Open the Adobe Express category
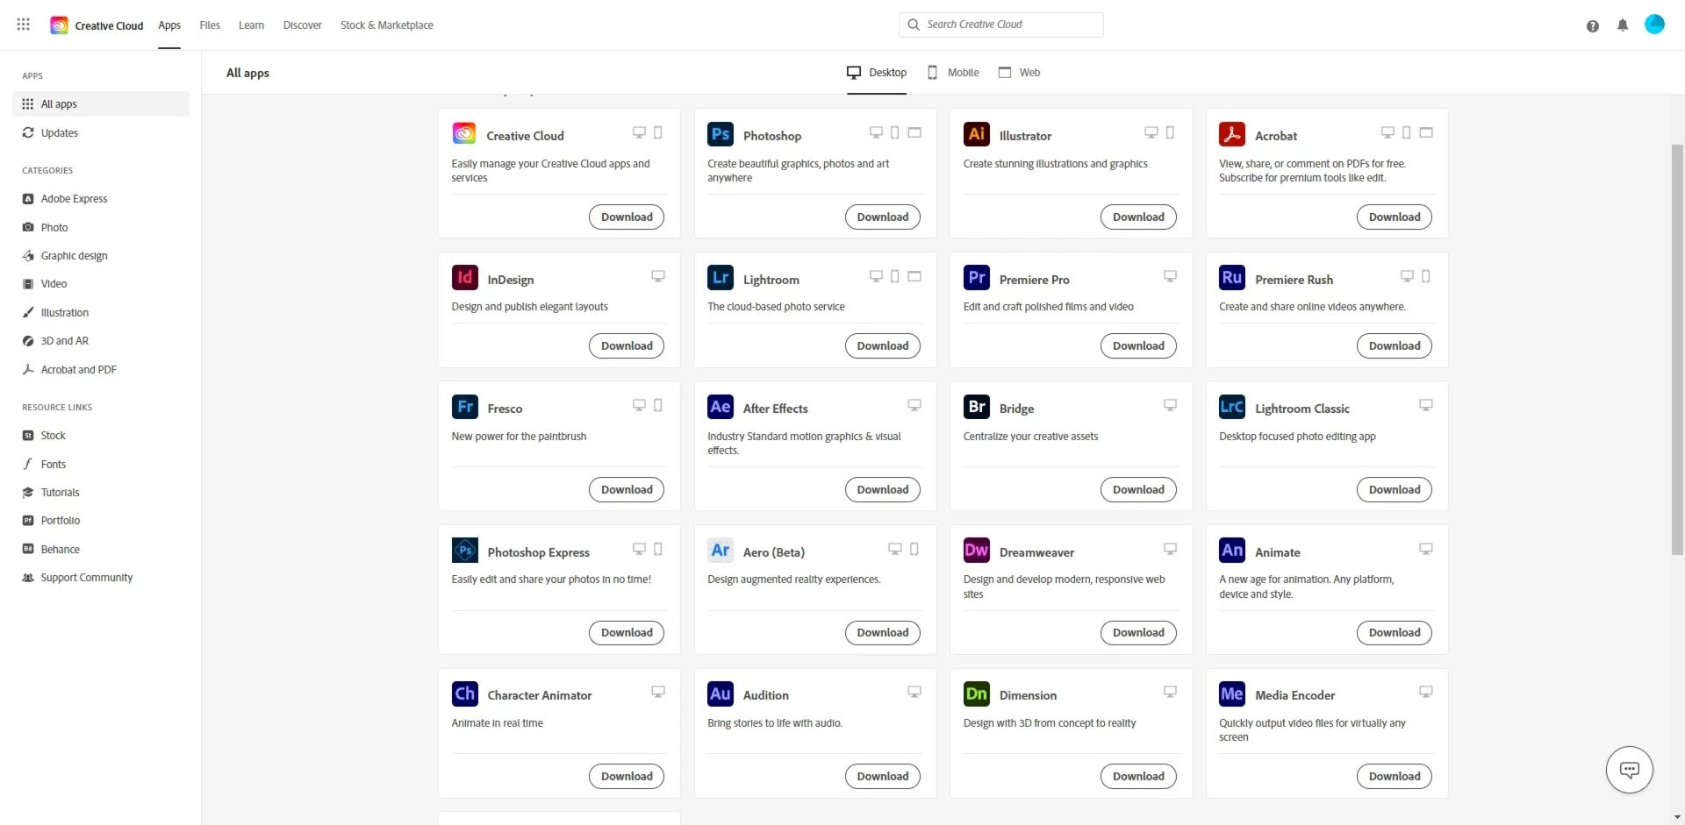 click(101, 199)
